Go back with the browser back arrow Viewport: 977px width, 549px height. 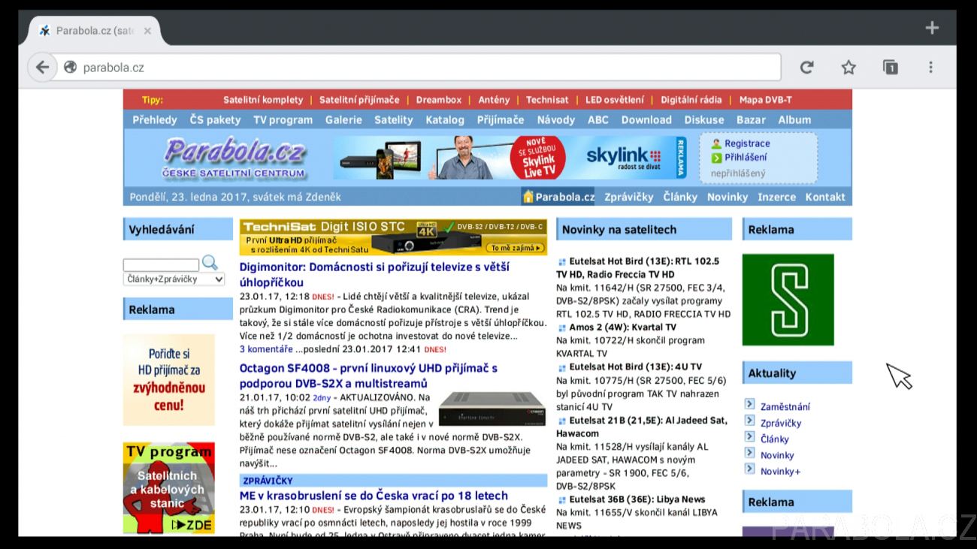click(x=43, y=67)
